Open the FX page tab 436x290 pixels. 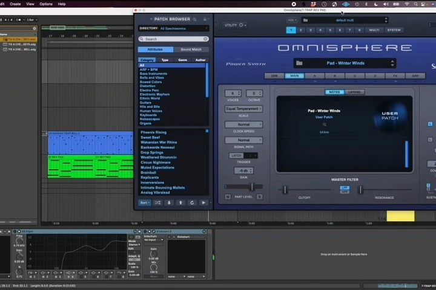pos(395,76)
